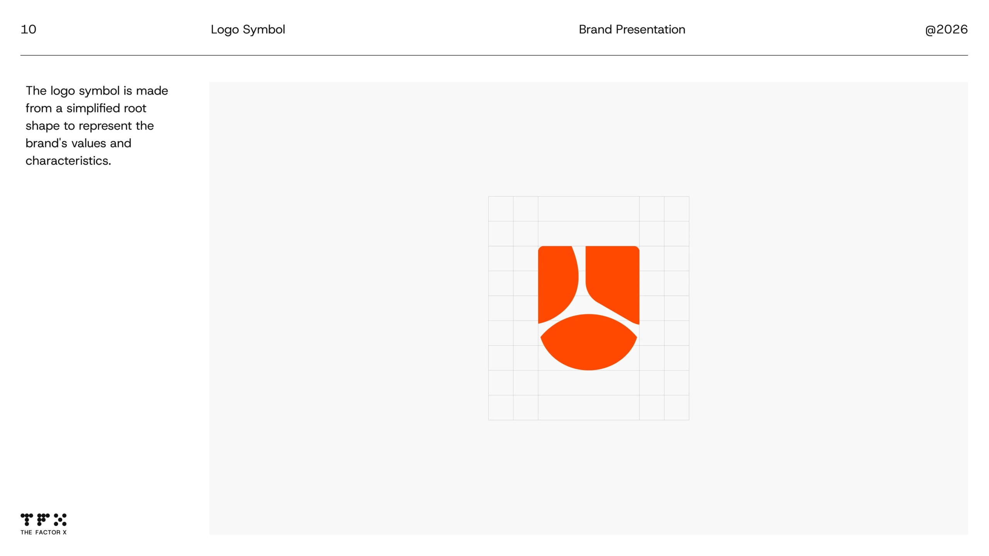Select the "Brand Presentation" header title
The width and height of the screenshot is (989, 556).
632,29
